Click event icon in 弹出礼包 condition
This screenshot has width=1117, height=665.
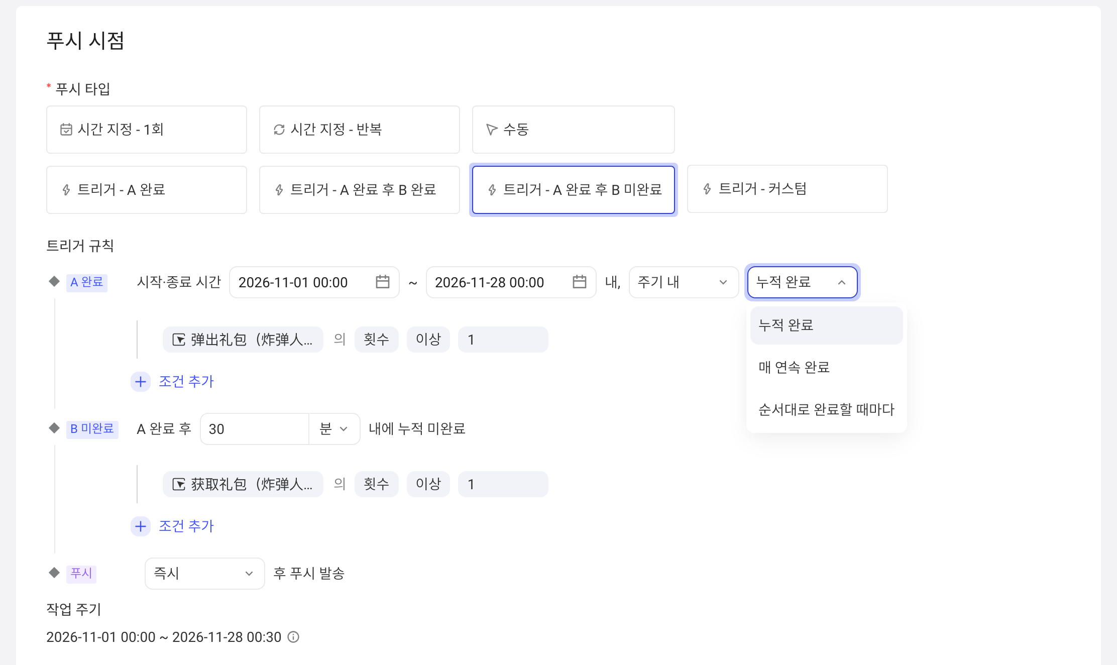179,340
